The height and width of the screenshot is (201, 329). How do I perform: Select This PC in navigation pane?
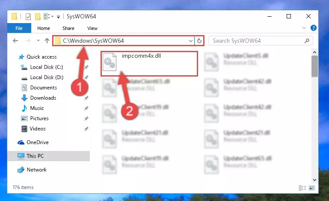(x=48, y=156)
